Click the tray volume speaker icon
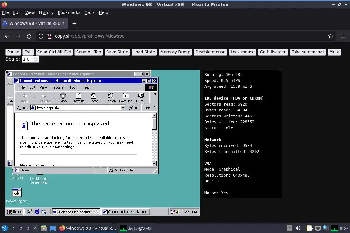The image size is (350, 233). (x=178, y=212)
